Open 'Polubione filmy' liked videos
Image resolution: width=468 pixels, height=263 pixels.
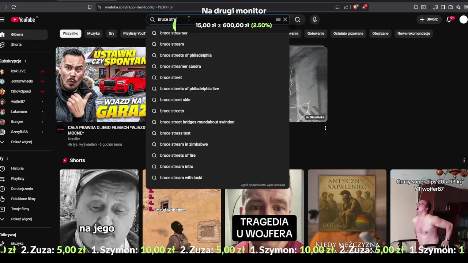(24, 199)
